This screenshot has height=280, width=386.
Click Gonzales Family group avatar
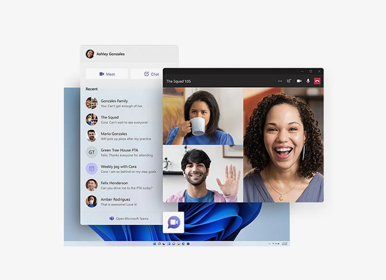pyautogui.click(x=91, y=103)
